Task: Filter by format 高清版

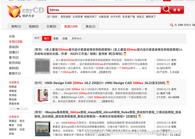Action: click(x=13, y=95)
